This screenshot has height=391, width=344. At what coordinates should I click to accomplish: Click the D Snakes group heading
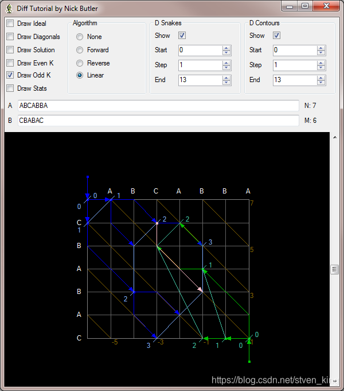point(168,23)
